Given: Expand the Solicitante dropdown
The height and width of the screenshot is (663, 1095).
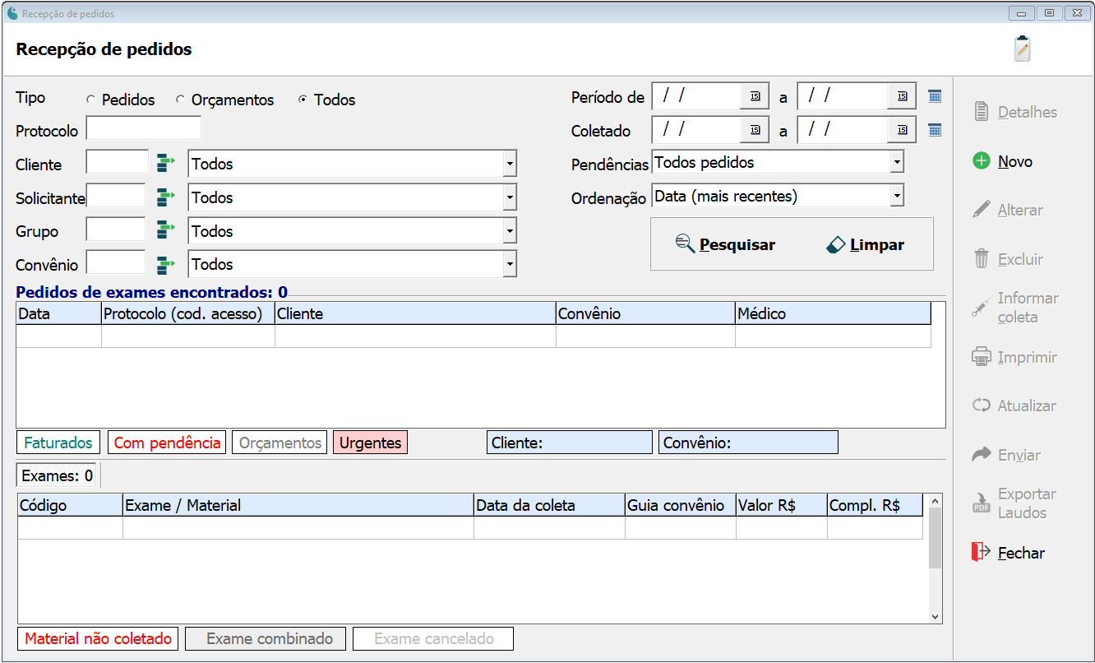Looking at the screenshot, I should 510,197.
